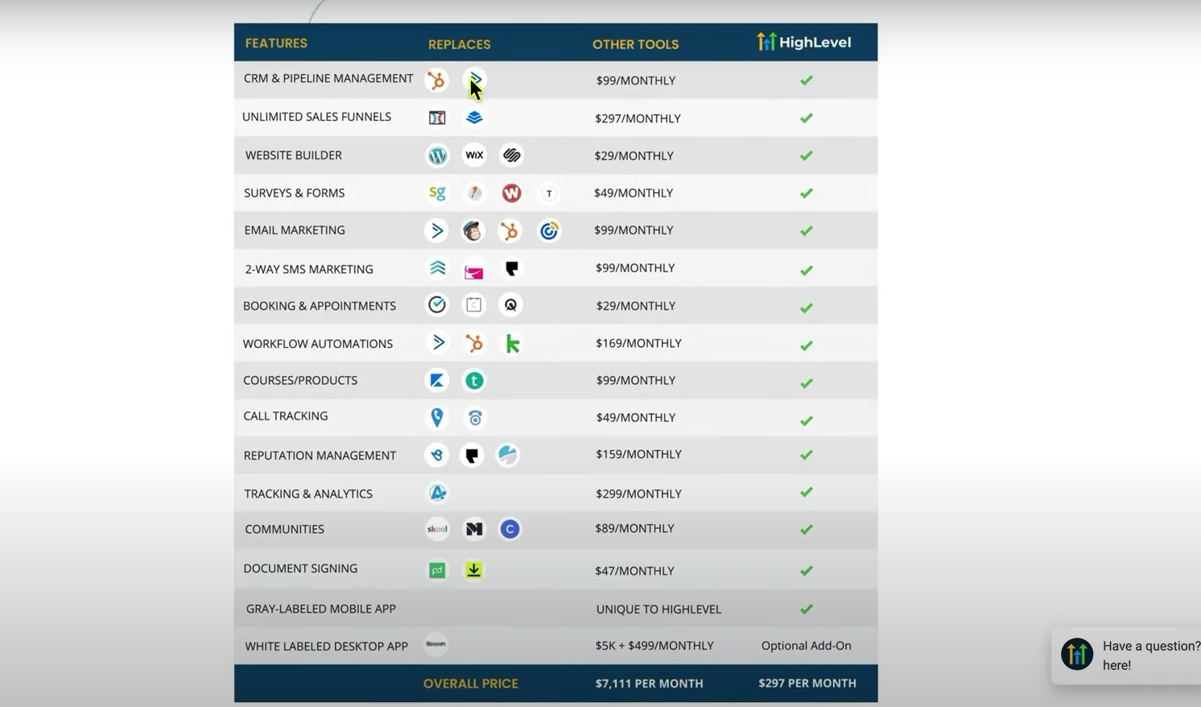Viewport: 1201px width, 707px height.
Task: Click the Wix icon in Website Builder row
Action: click(474, 155)
